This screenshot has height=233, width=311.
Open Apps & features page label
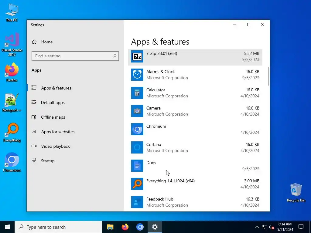tap(56, 88)
